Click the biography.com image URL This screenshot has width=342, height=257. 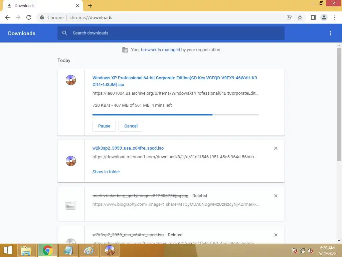[x=176, y=204]
